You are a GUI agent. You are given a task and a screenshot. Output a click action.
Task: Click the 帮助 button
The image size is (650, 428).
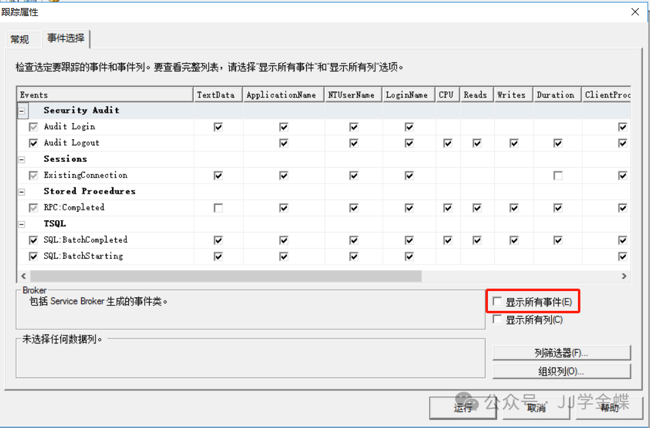610,408
